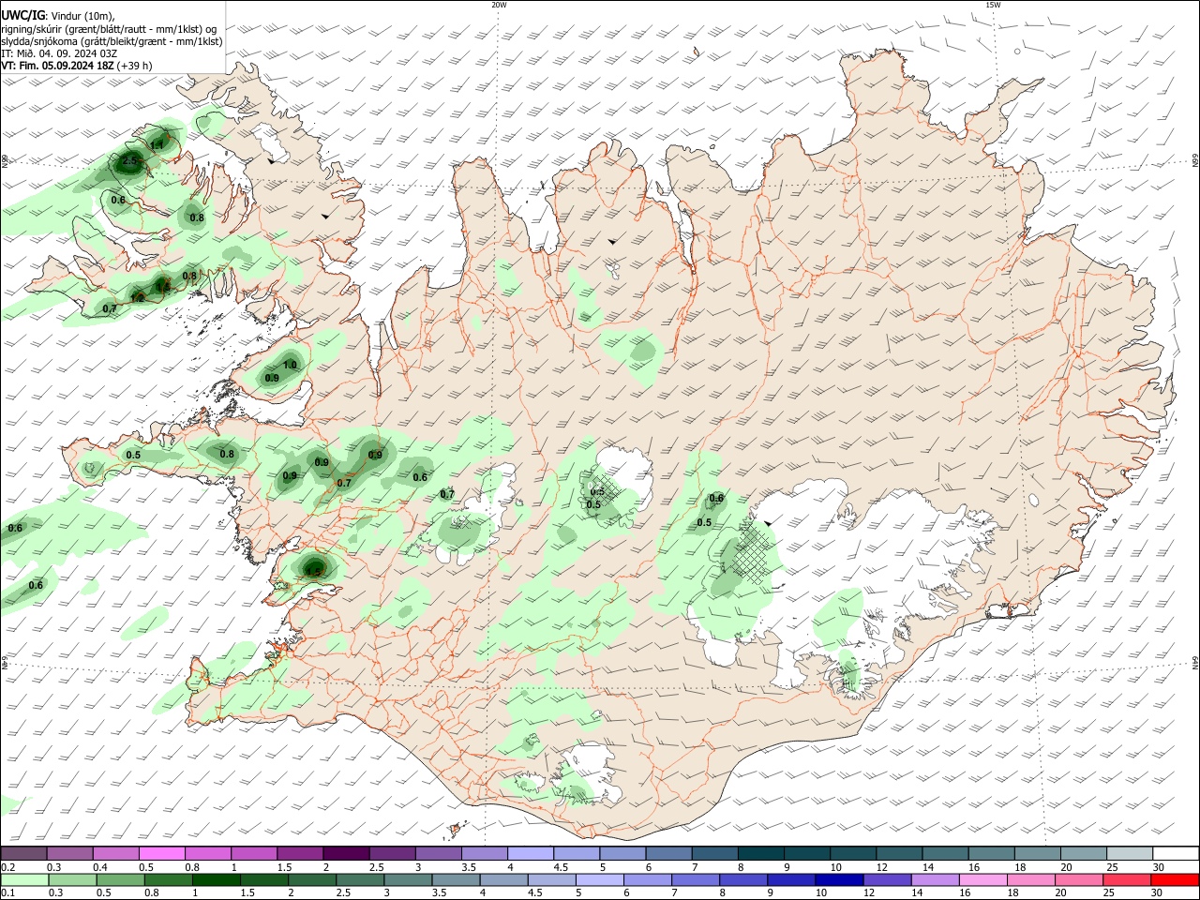Image resolution: width=1200 pixels, height=900 pixels.
Task: Pick the dark purple 2 swatch, upper legend
Action: click(x=345, y=853)
